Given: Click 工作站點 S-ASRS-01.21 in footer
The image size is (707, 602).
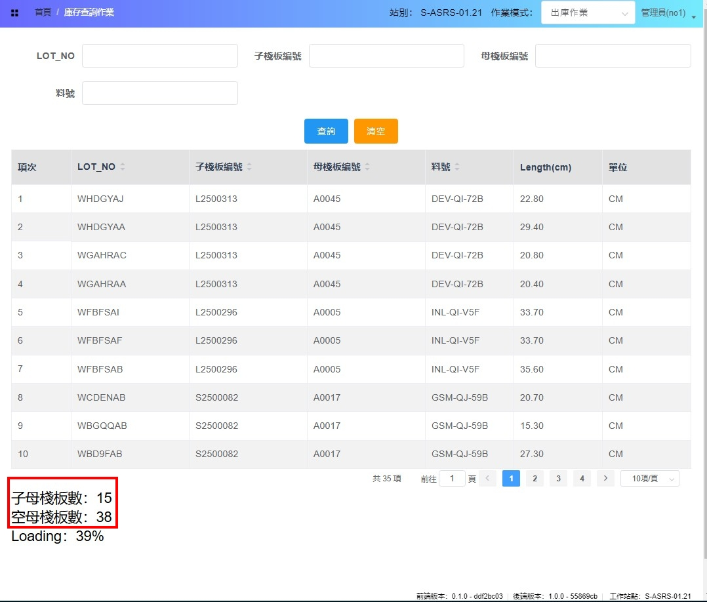Looking at the screenshot, I should (x=650, y=596).
